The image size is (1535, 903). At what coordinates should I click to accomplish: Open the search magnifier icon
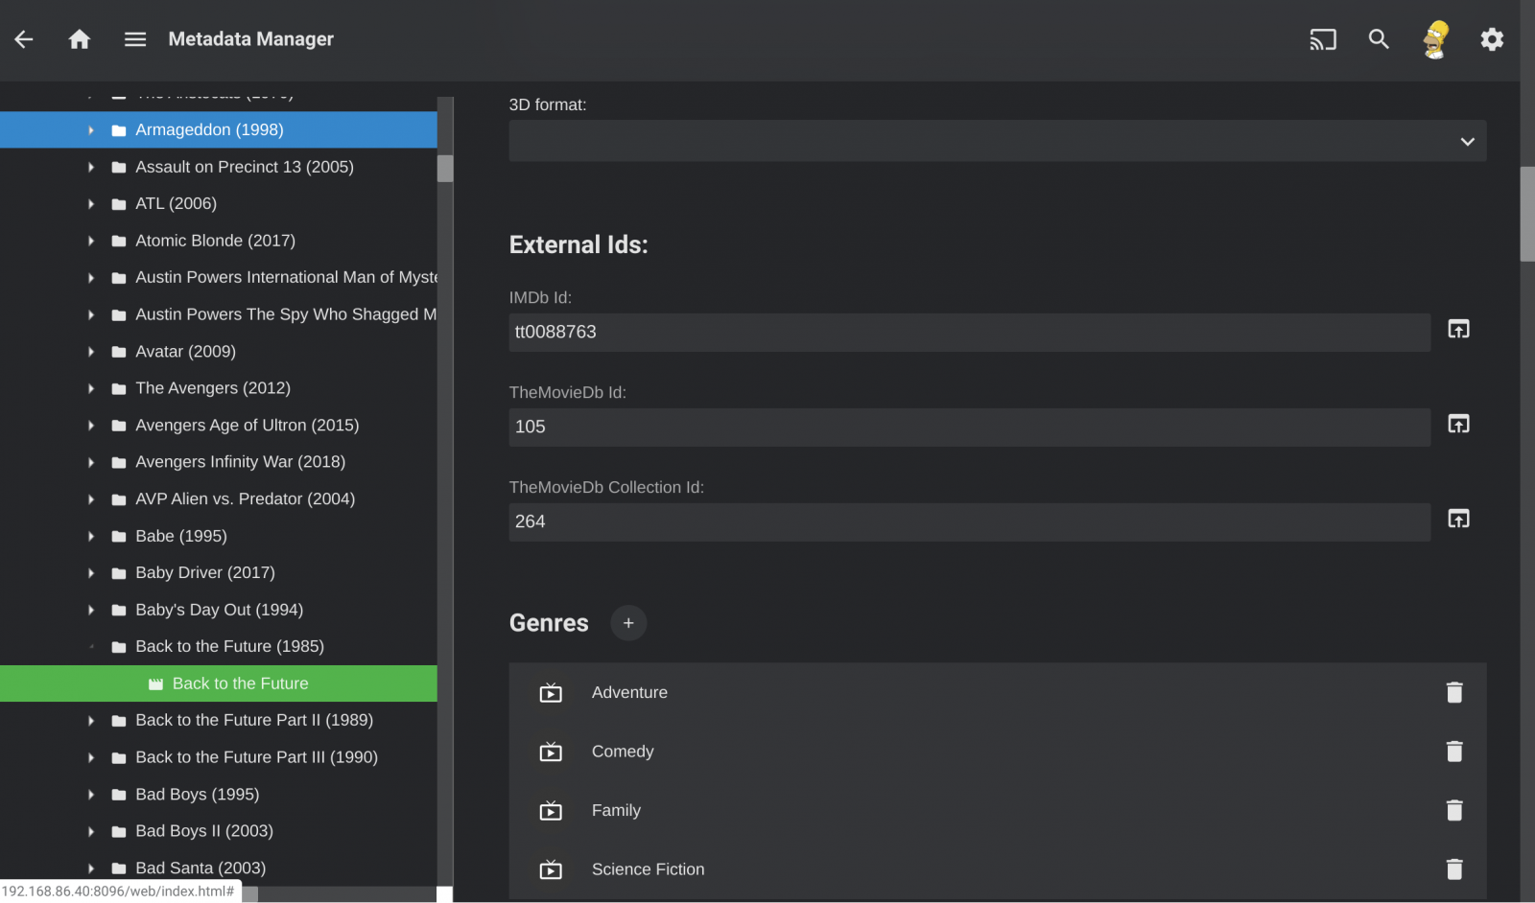tap(1379, 39)
